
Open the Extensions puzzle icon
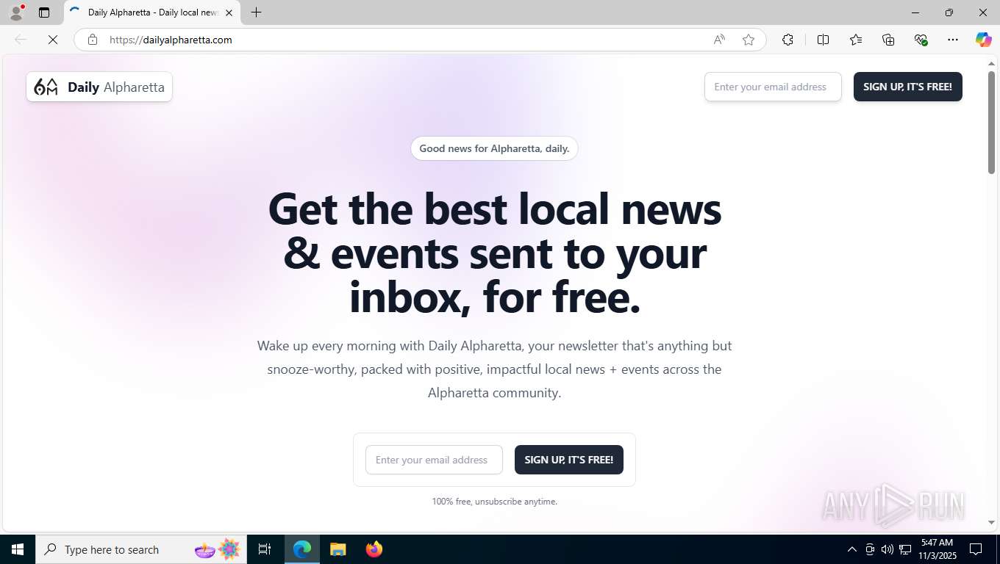787,40
